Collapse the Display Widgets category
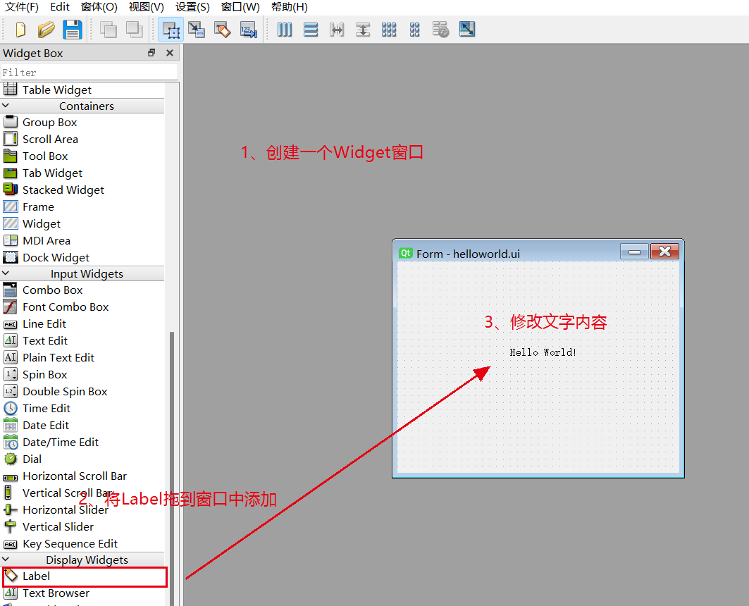The width and height of the screenshot is (749, 606). tap(6, 559)
